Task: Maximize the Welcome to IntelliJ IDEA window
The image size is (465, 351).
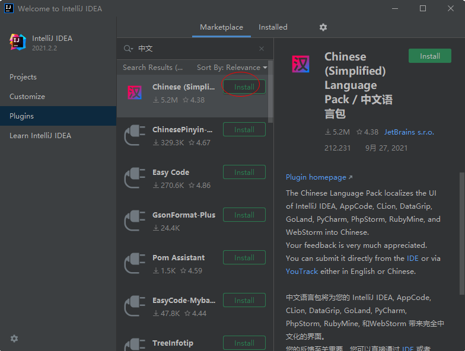Action: (423, 8)
